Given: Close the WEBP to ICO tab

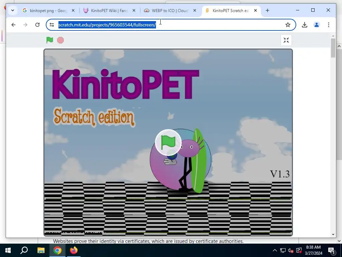Looking at the screenshot, I should [x=195, y=10].
